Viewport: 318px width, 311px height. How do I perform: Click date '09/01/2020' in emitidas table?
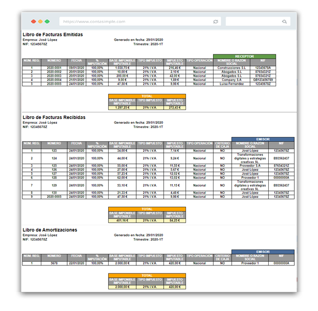point(77,68)
